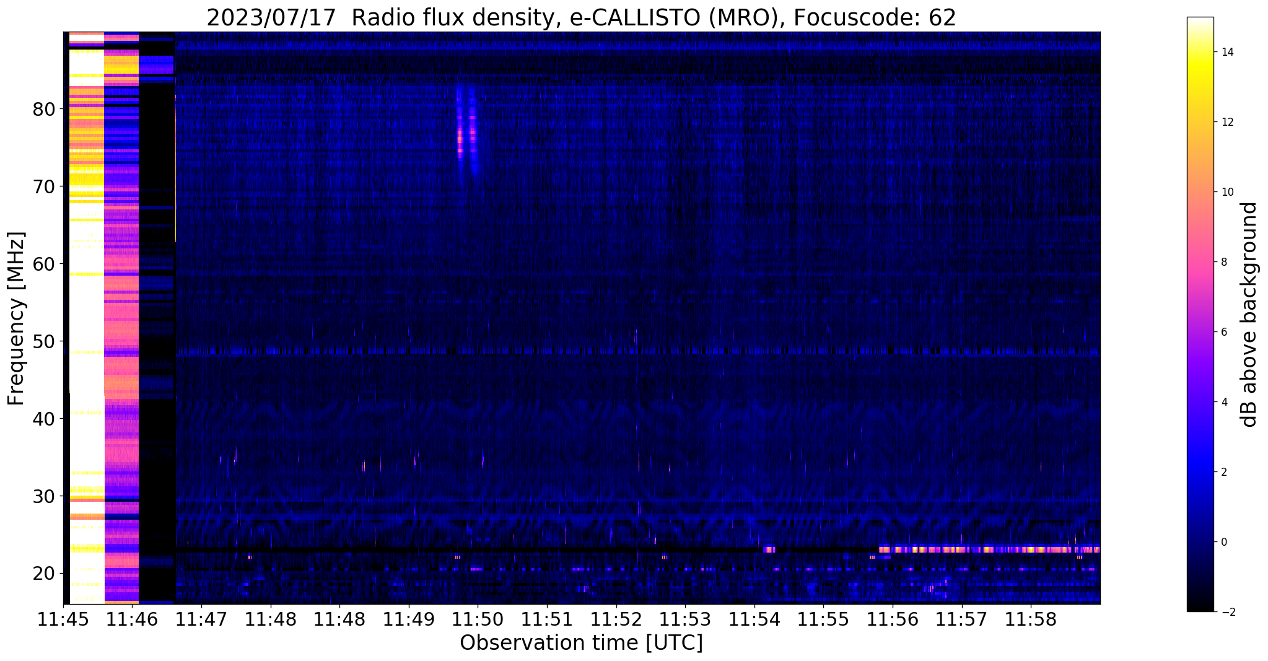Click the colorbar tick labeled 4
The height and width of the screenshot is (661, 1268).
[1224, 402]
